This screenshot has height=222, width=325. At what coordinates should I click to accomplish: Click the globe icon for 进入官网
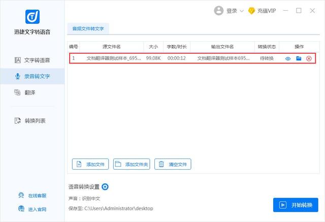pos(21,209)
